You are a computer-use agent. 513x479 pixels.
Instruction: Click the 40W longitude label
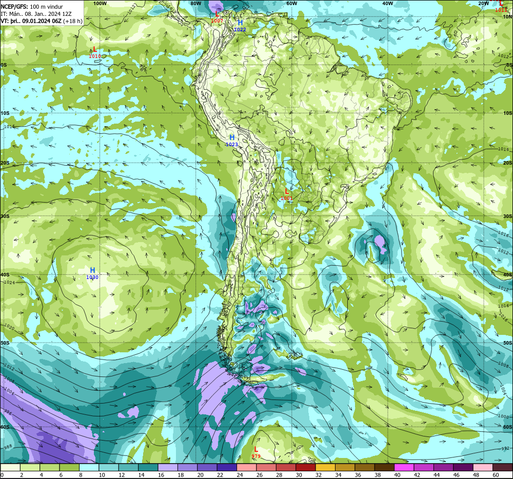387,3
